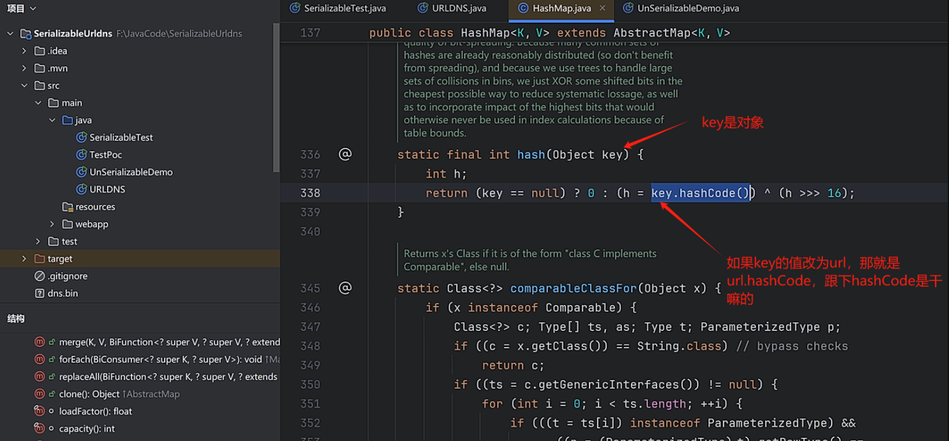Click the dns.bin unknown file icon
949x441 pixels.
coord(40,293)
